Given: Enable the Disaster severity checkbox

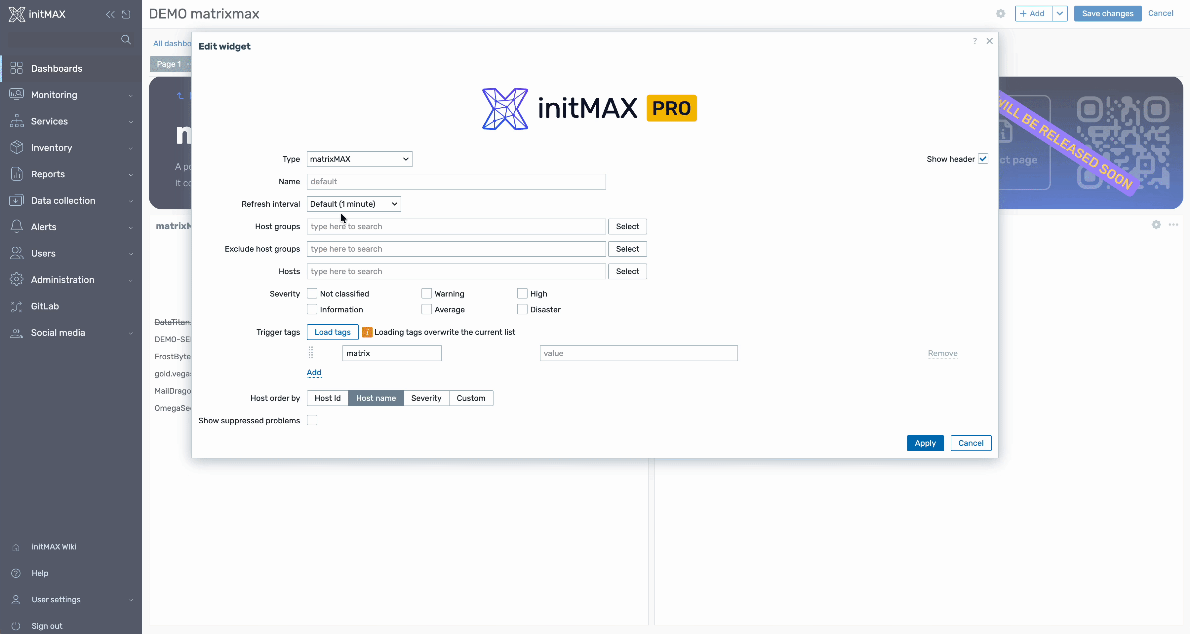Looking at the screenshot, I should click(522, 310).
